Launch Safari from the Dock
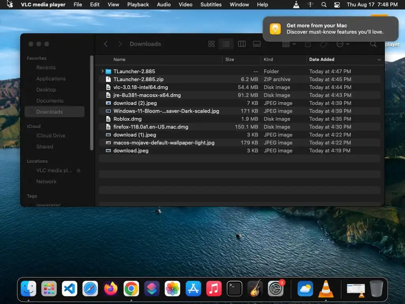The height and width of the screenshot is (304, 405). 90,288
